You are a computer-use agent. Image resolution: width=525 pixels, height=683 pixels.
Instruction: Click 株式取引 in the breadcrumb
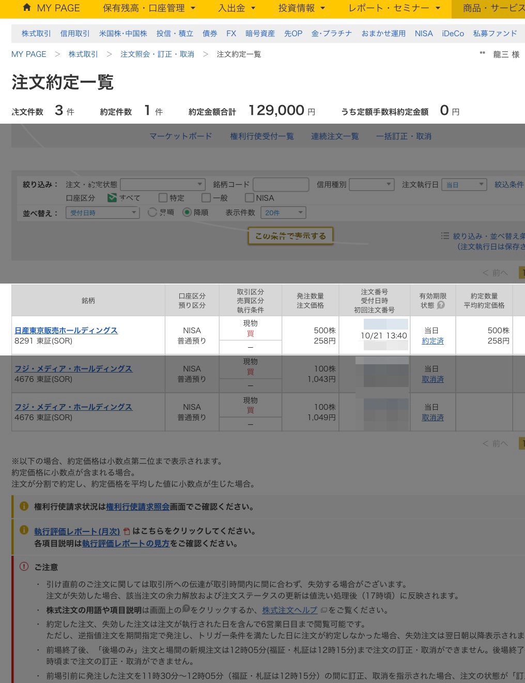[83, 54]
